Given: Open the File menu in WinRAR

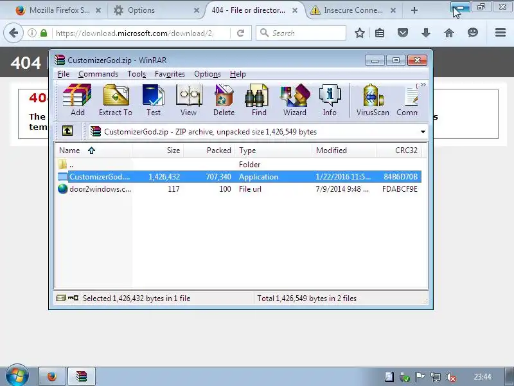Looking at the screenshot, I should coord(63,74).
